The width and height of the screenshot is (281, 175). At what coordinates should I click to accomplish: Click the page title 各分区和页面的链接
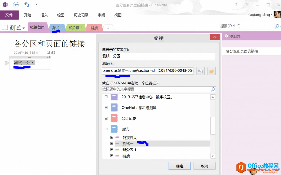pos(49,44)
